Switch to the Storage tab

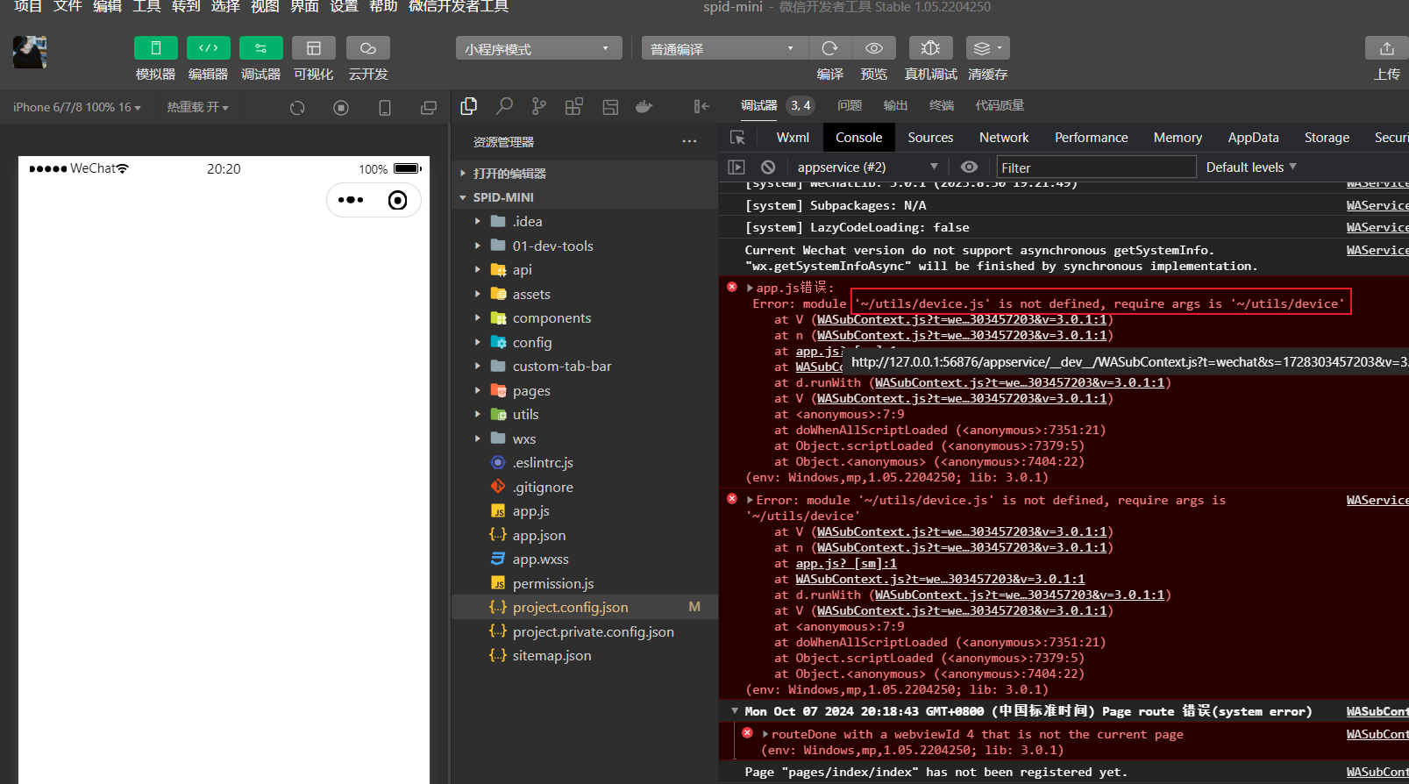[1327, 138]
